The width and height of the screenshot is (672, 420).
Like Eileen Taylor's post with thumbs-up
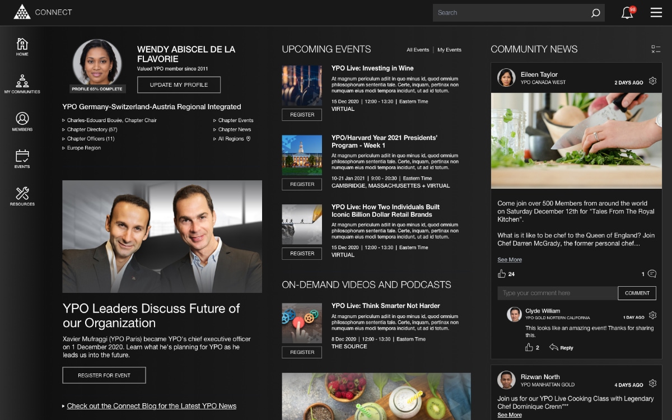point(502,274)
